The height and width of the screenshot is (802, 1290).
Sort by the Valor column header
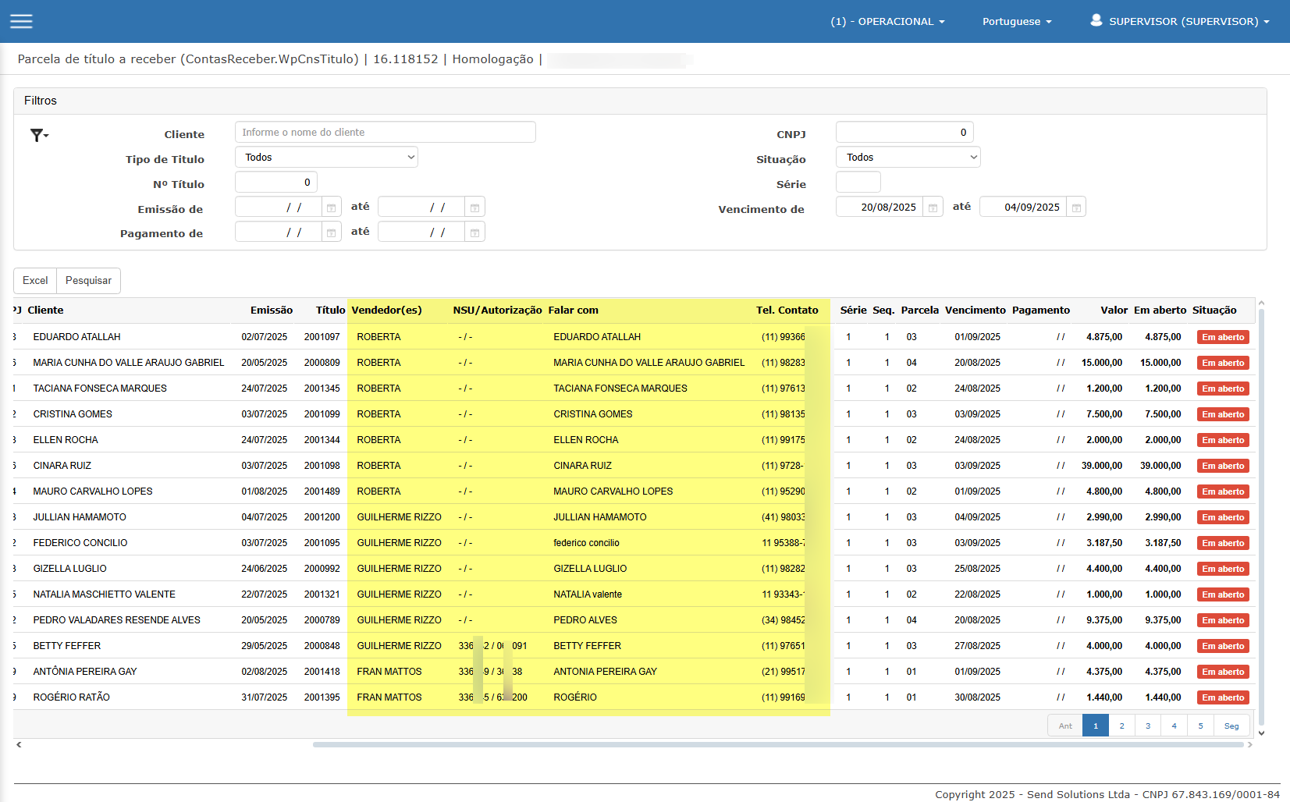[1114, 311]
